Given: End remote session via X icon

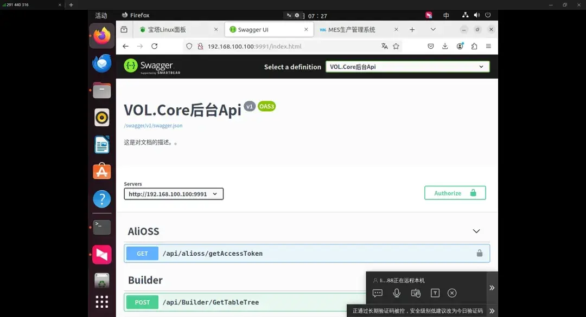Looking at the screenshot, I should click(x=452, y=293).
